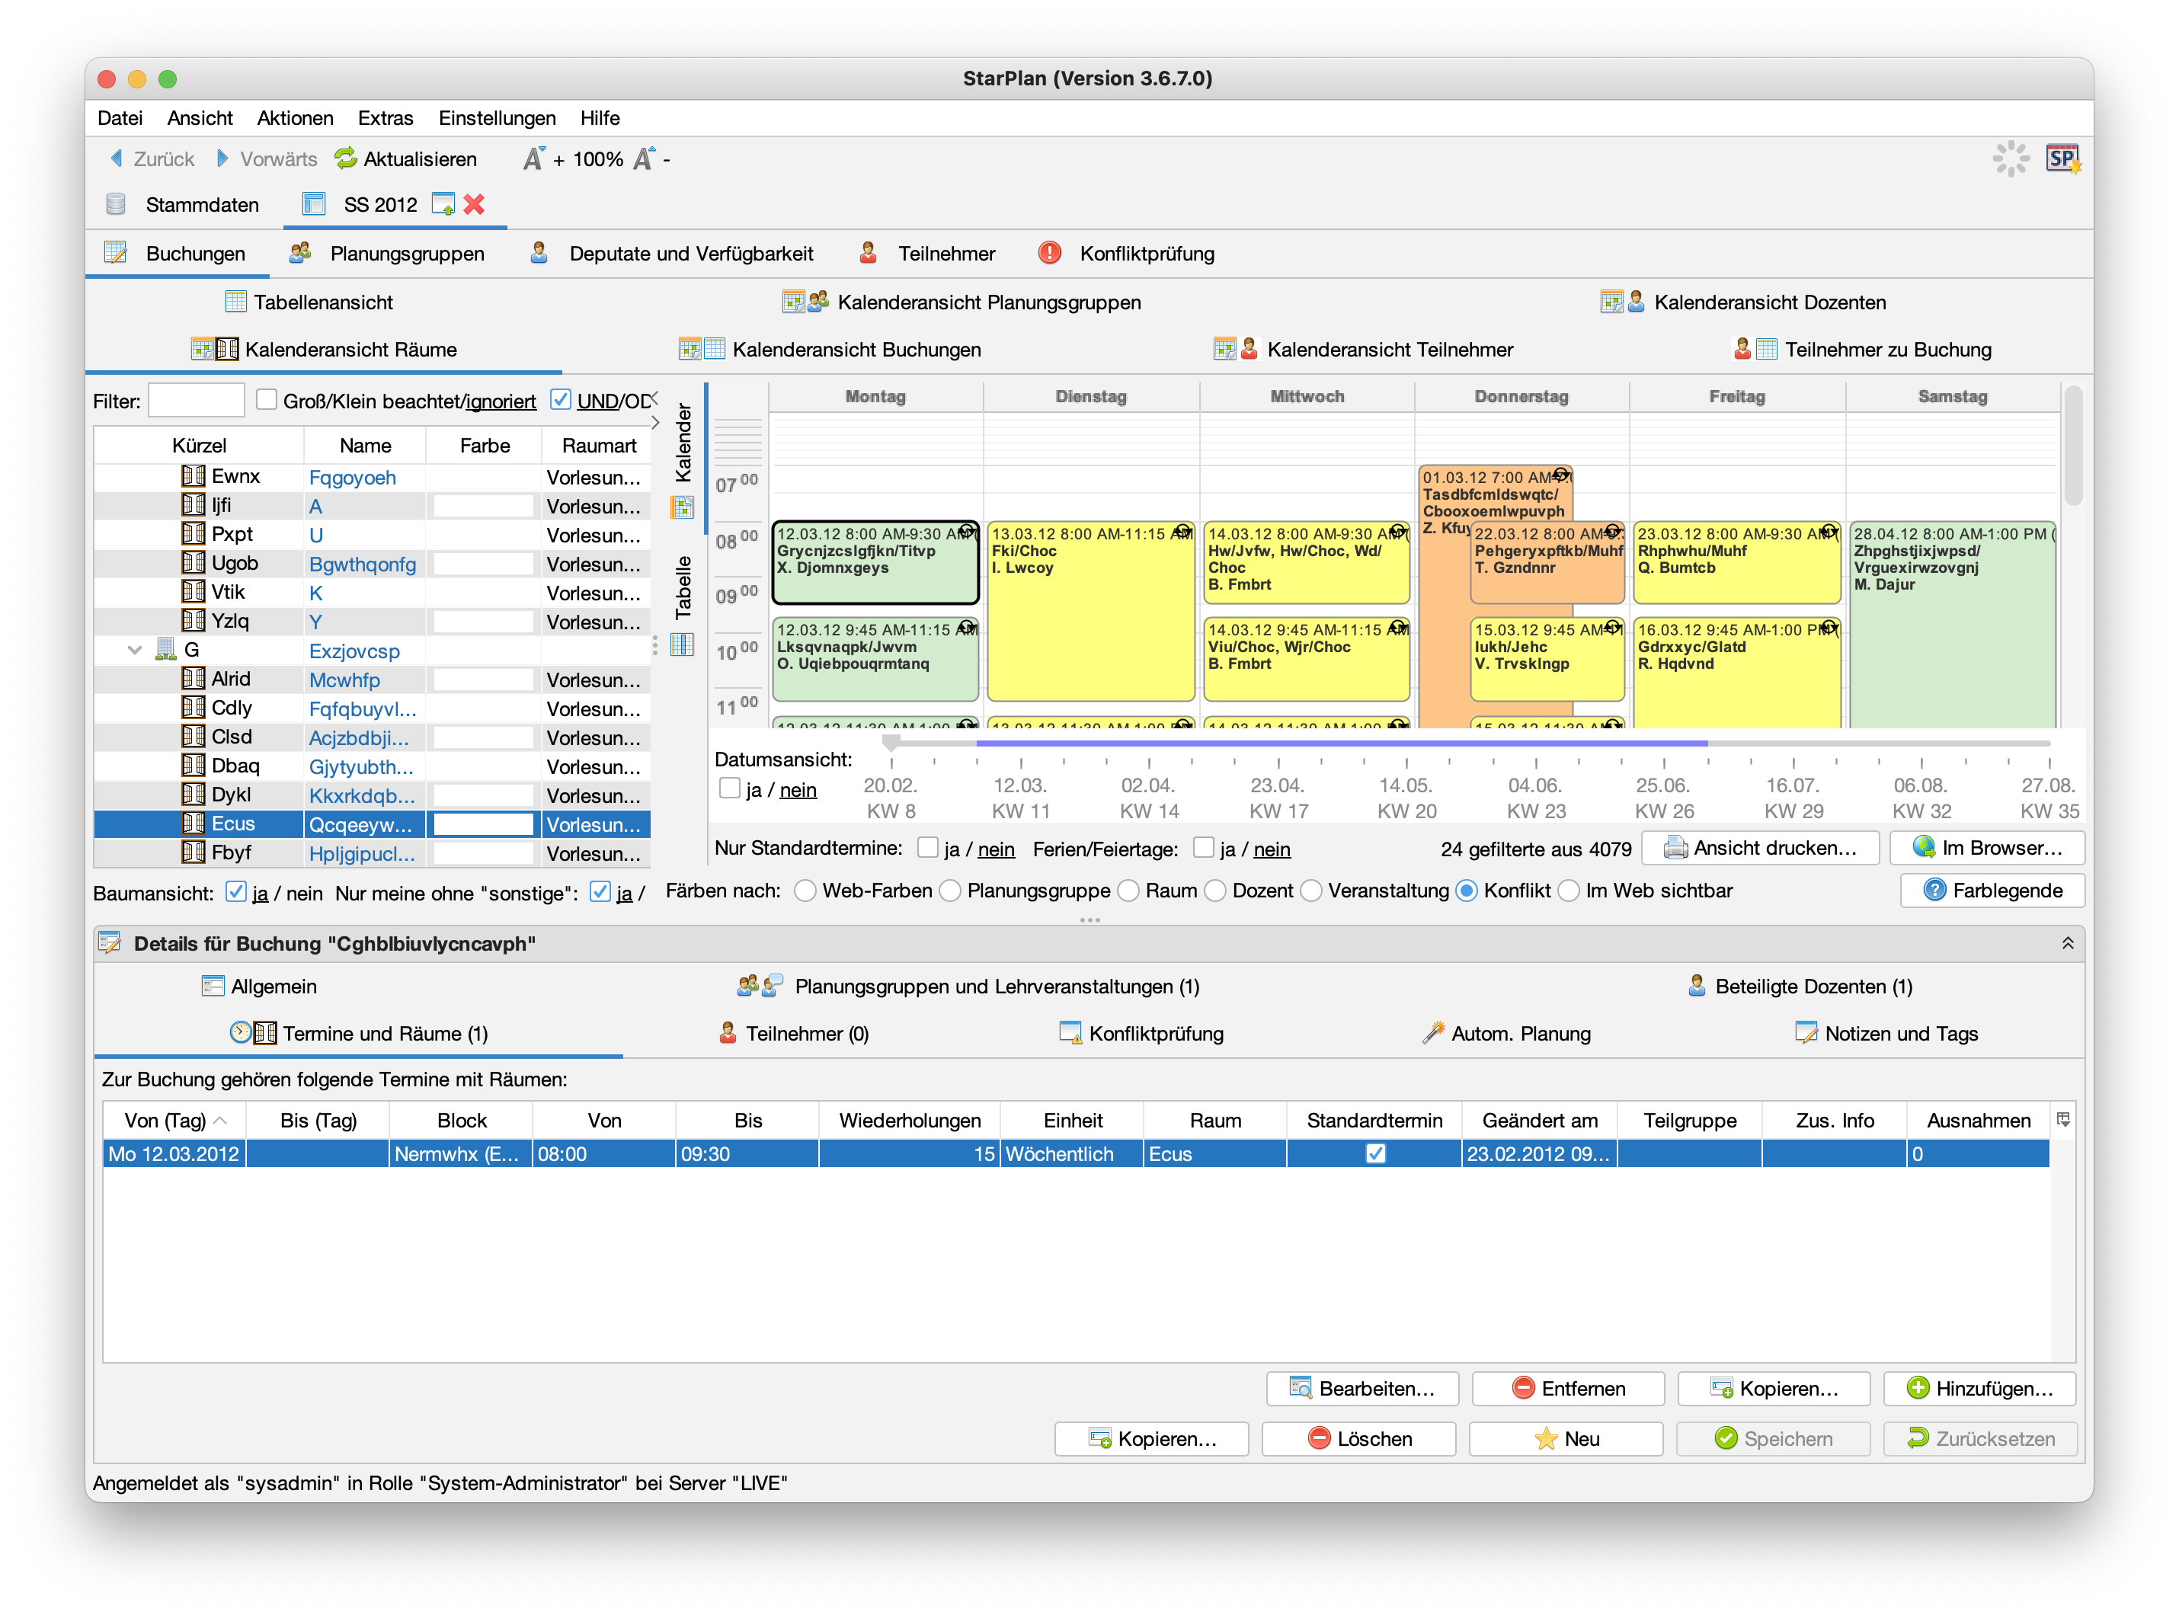The image size is (2179, 1615).
Task: Open column chooser icon in Termine table
Action: click(2062, 1121)
